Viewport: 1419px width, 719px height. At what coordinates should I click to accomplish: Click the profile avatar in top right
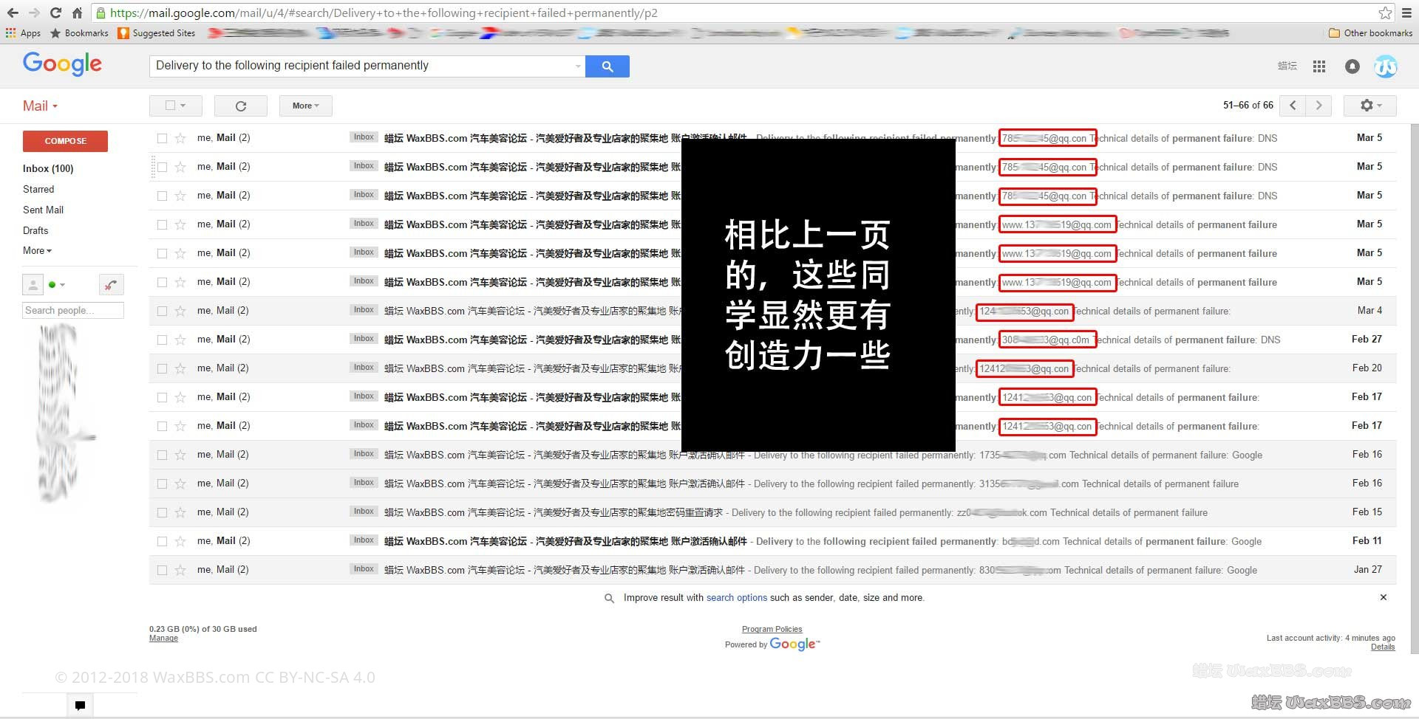pyautogui.click(x=1386, y=66)
